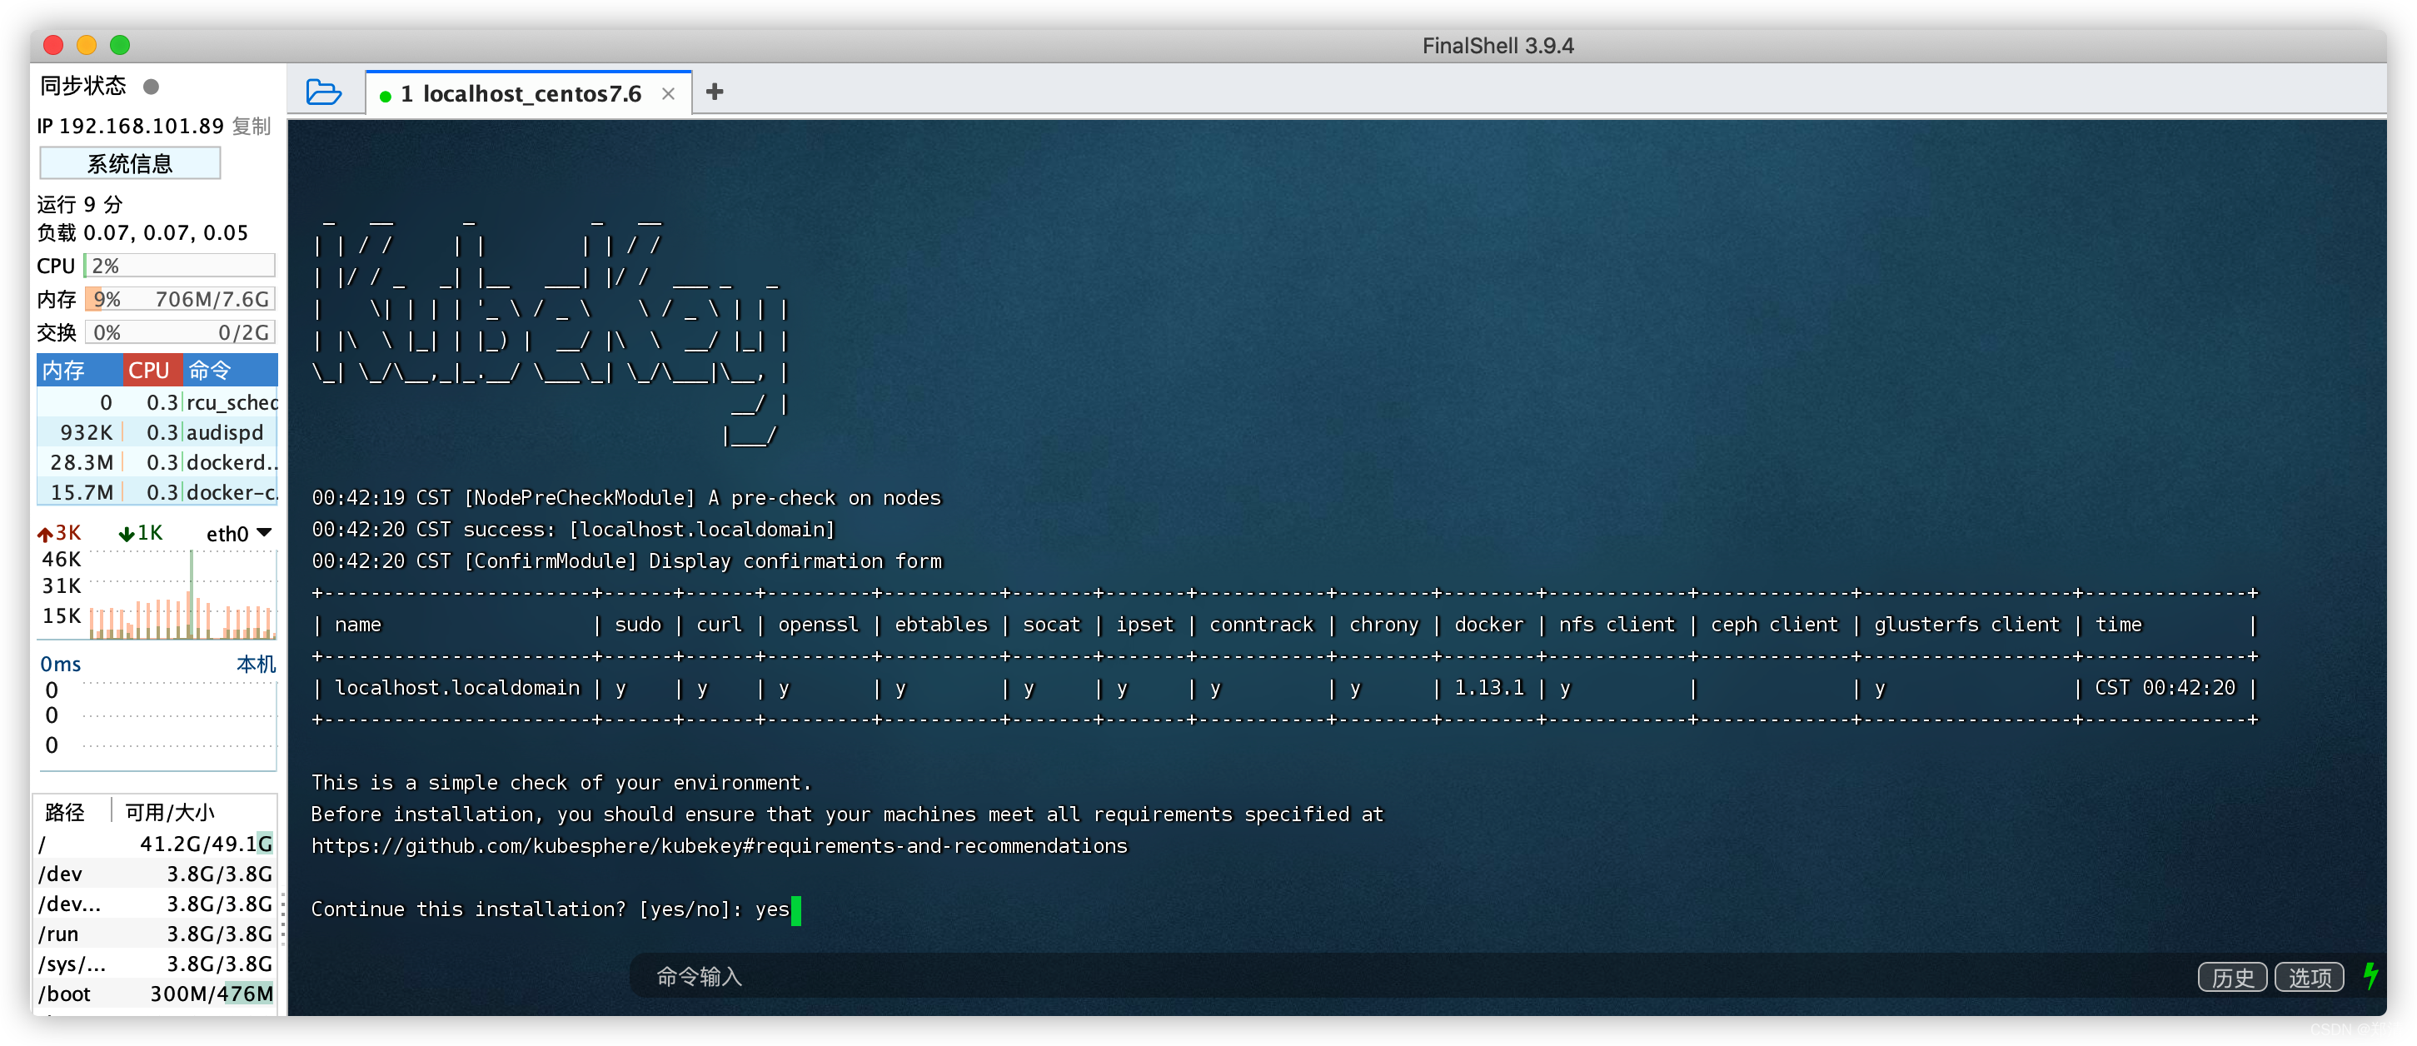Image resolution: width=2417 pixels, height=1046 pixels.
Task: Sort processes by CPU column
Action: (150, 371)
